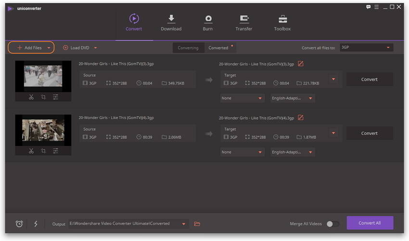Viewport: 409px width, 241px height.
Task: Open the Download tab
Action: click(x=171, y=23)
